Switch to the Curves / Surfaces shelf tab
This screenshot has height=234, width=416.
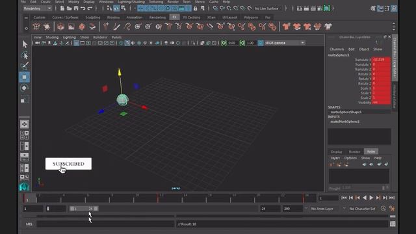coord(65,18)
